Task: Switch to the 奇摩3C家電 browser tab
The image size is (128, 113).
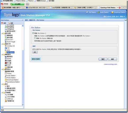Action: point(85,8)
